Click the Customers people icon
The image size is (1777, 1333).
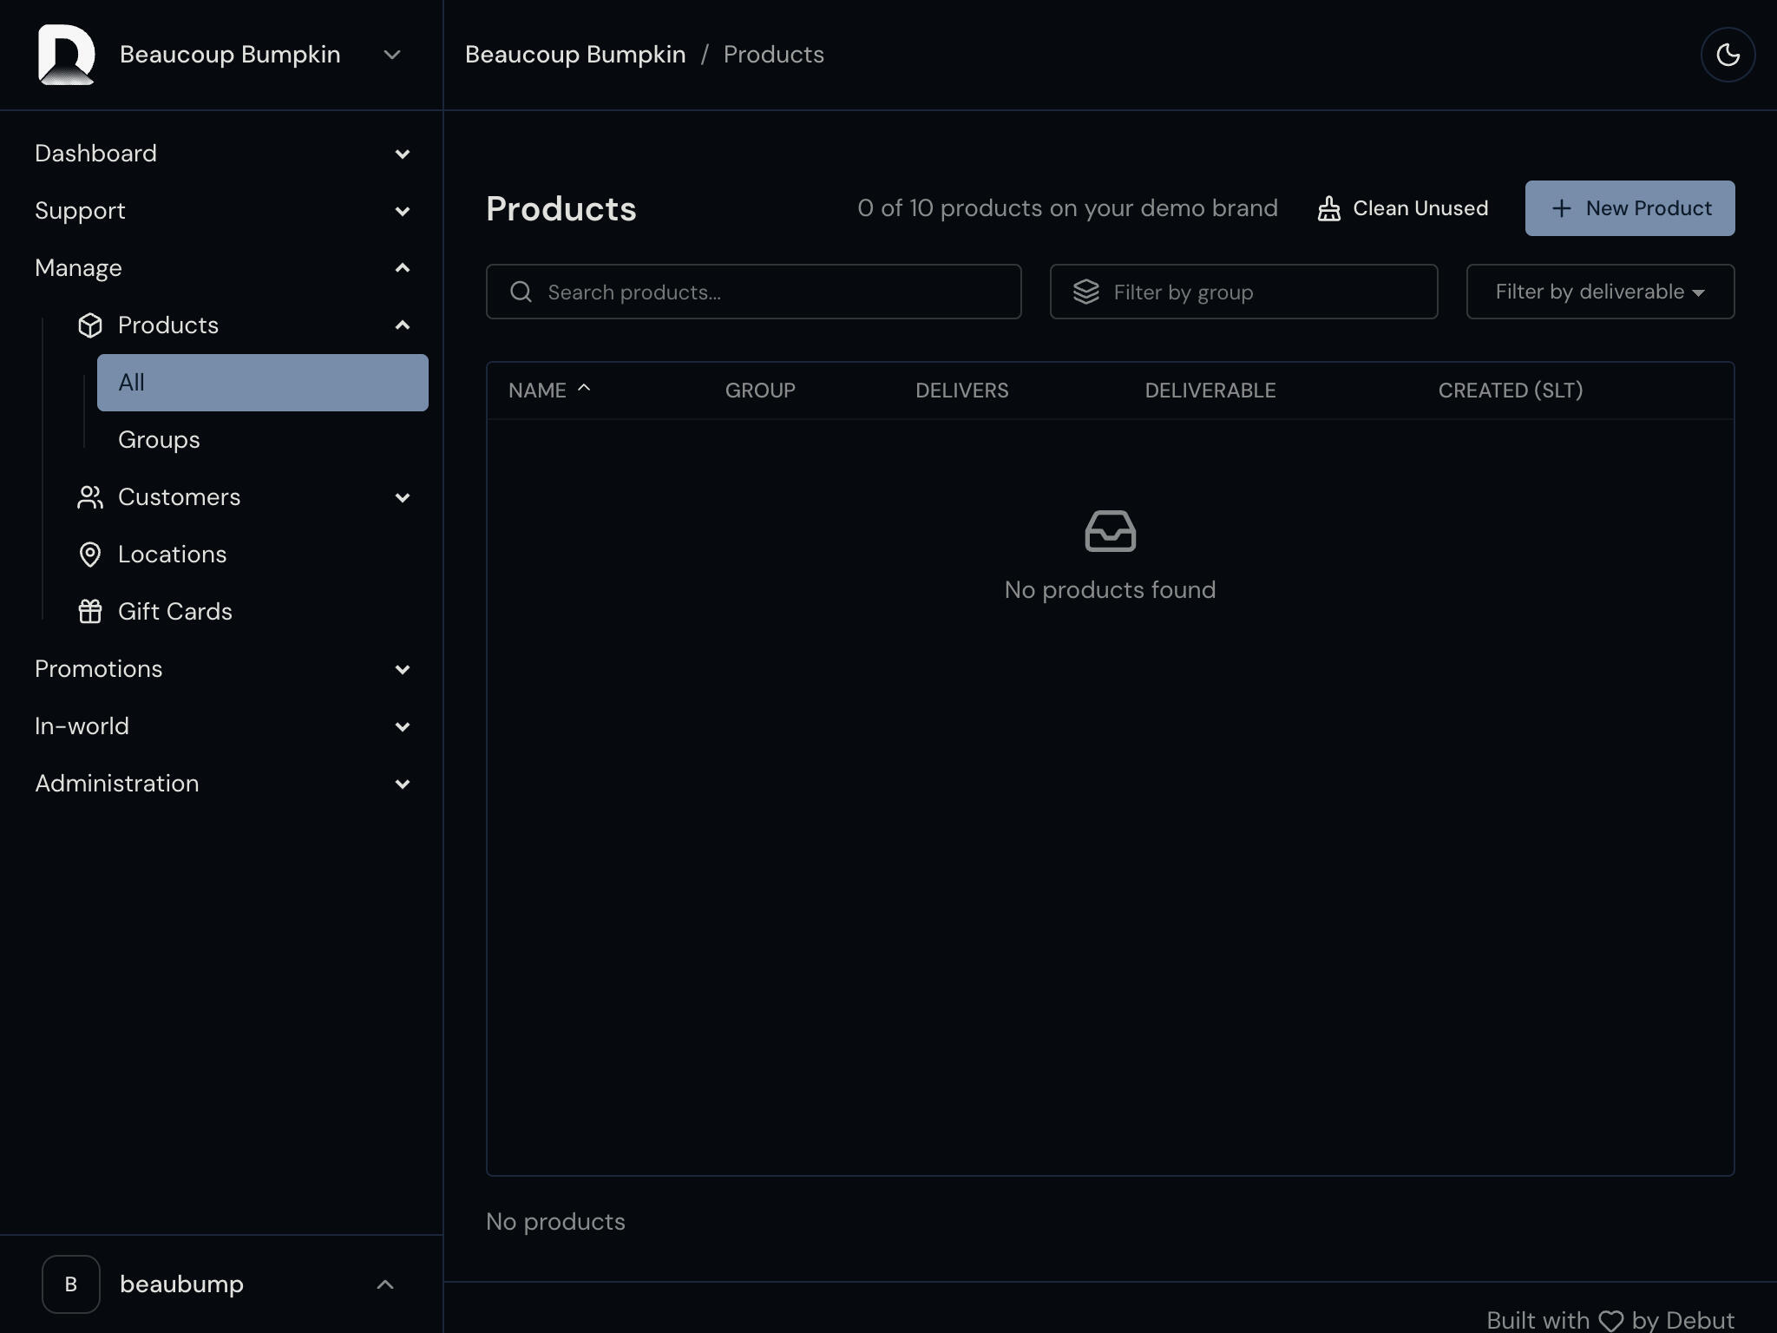(x=90, y=497)
